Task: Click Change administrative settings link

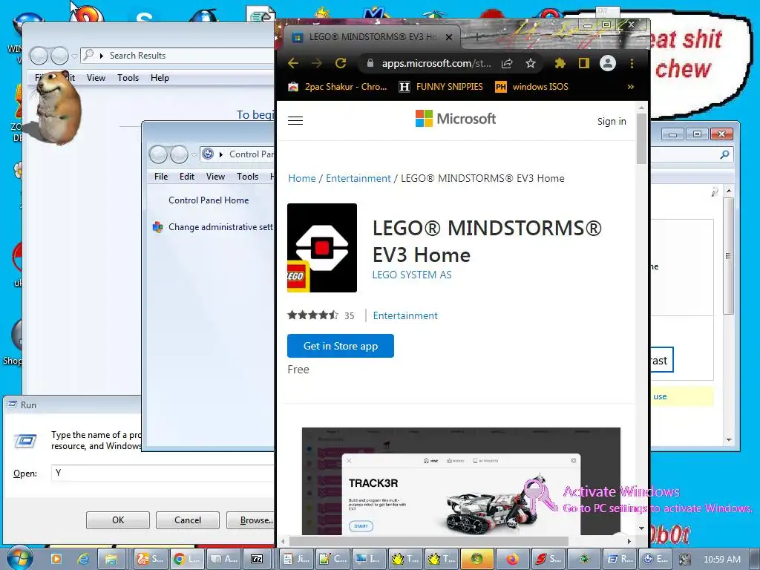Action: pyautogui.click(x=220, y=227)
